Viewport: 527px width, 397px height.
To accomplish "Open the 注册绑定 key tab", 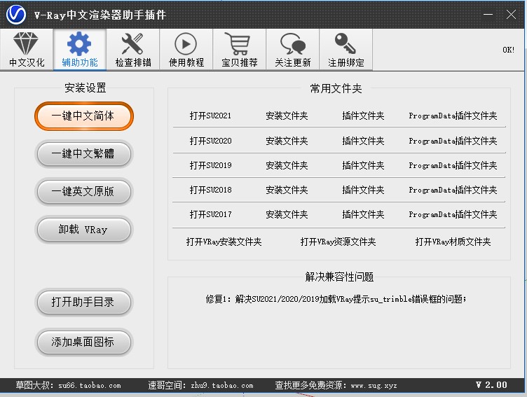I will [x=346, y=50].
